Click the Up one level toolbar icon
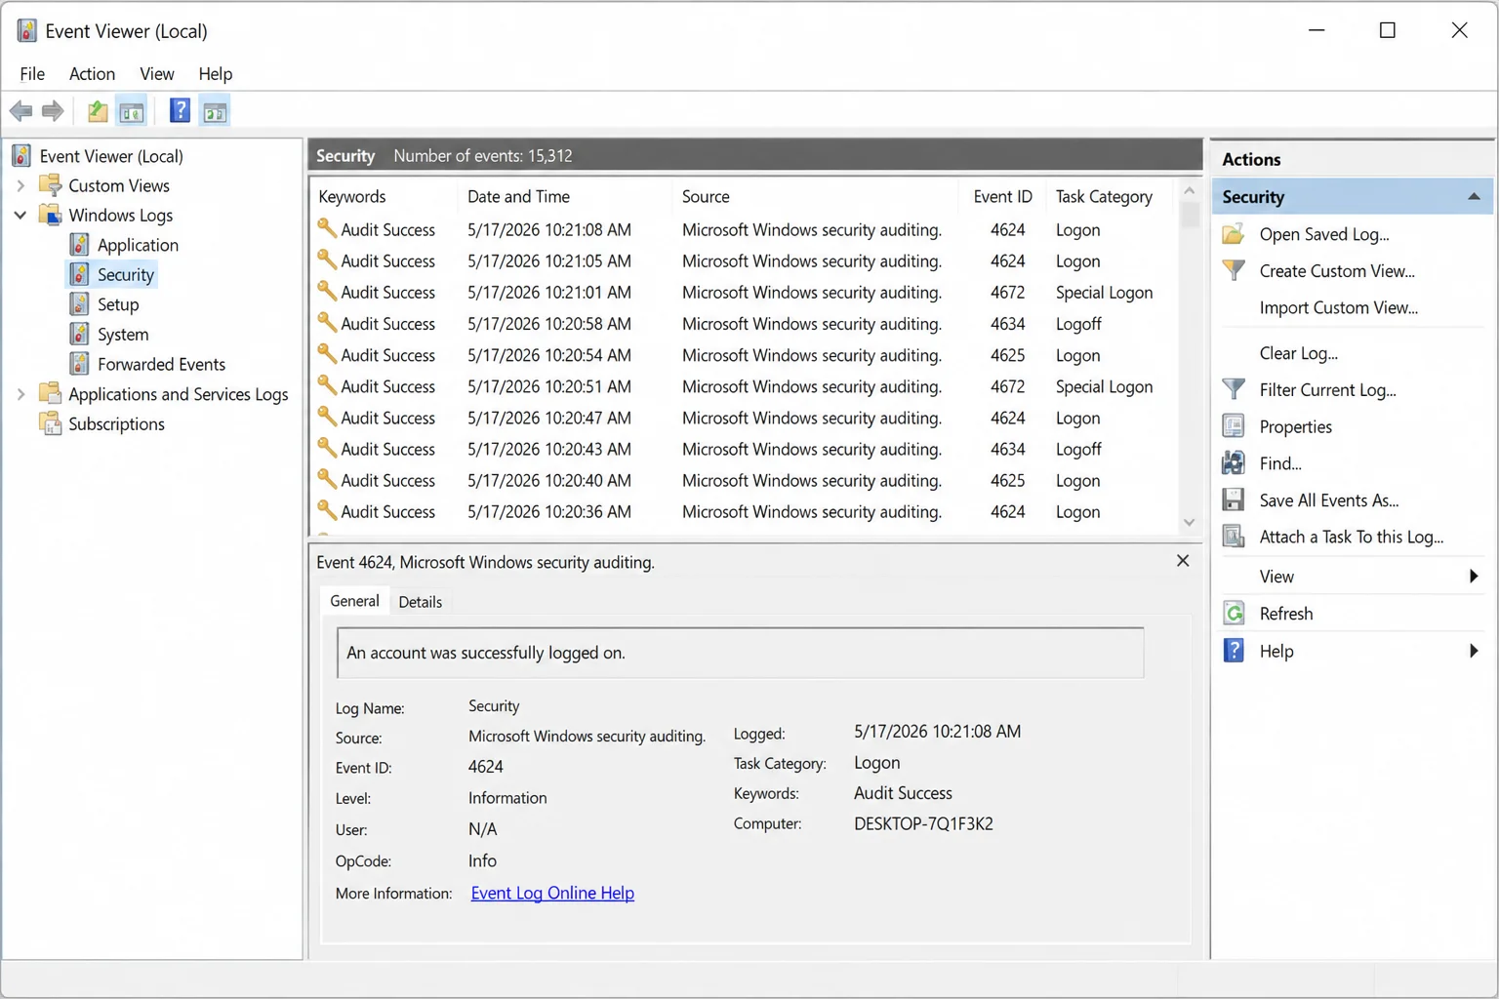This screenshot has height=999, width=1499. (98, 111)
